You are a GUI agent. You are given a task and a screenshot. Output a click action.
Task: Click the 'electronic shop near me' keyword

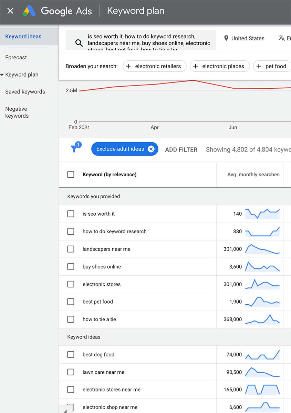coord(110,407)
